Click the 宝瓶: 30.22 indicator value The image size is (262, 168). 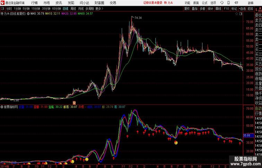(x=55, y=107)
